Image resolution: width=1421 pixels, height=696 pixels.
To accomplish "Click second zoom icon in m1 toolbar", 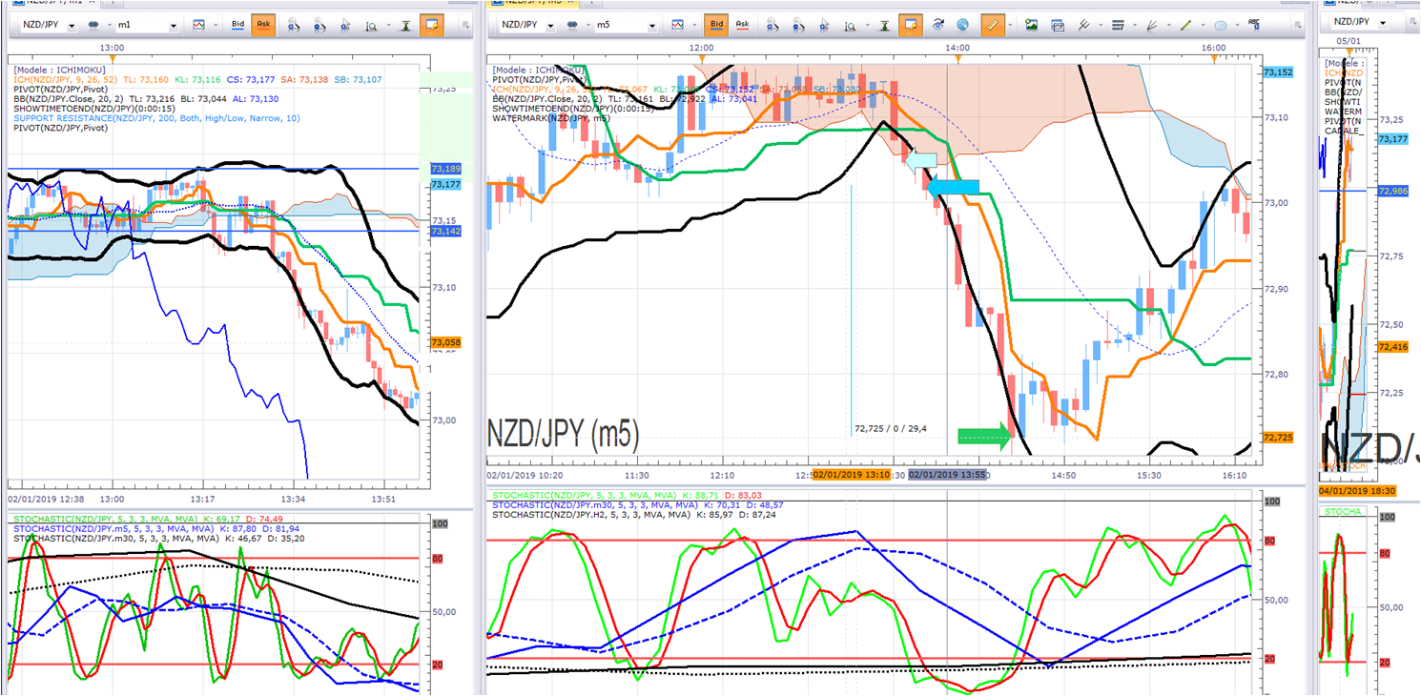I will click(319, 25).
